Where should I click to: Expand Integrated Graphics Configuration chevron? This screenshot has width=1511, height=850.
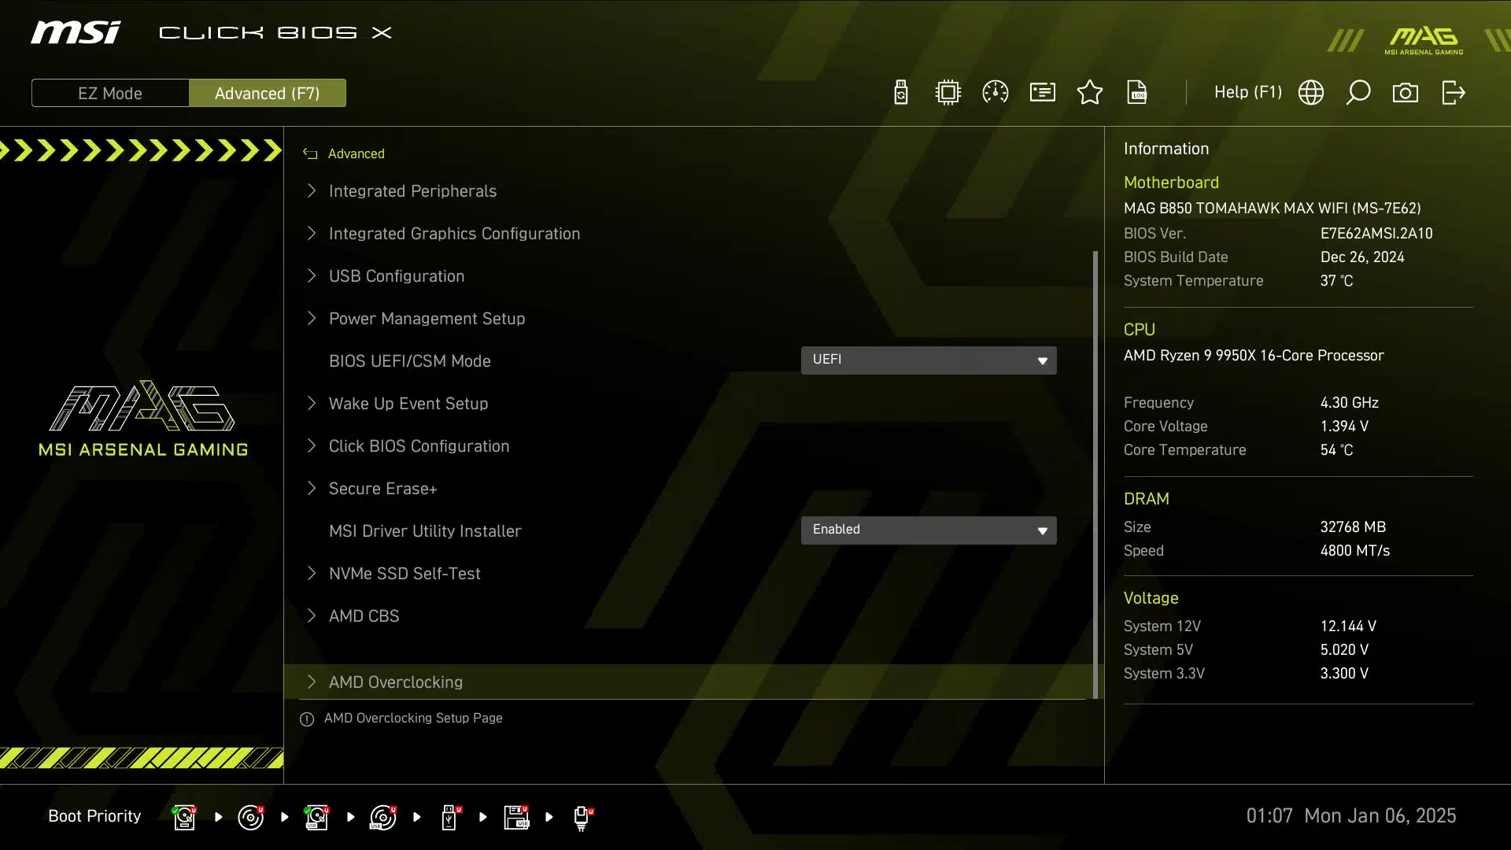click(312, 233)
